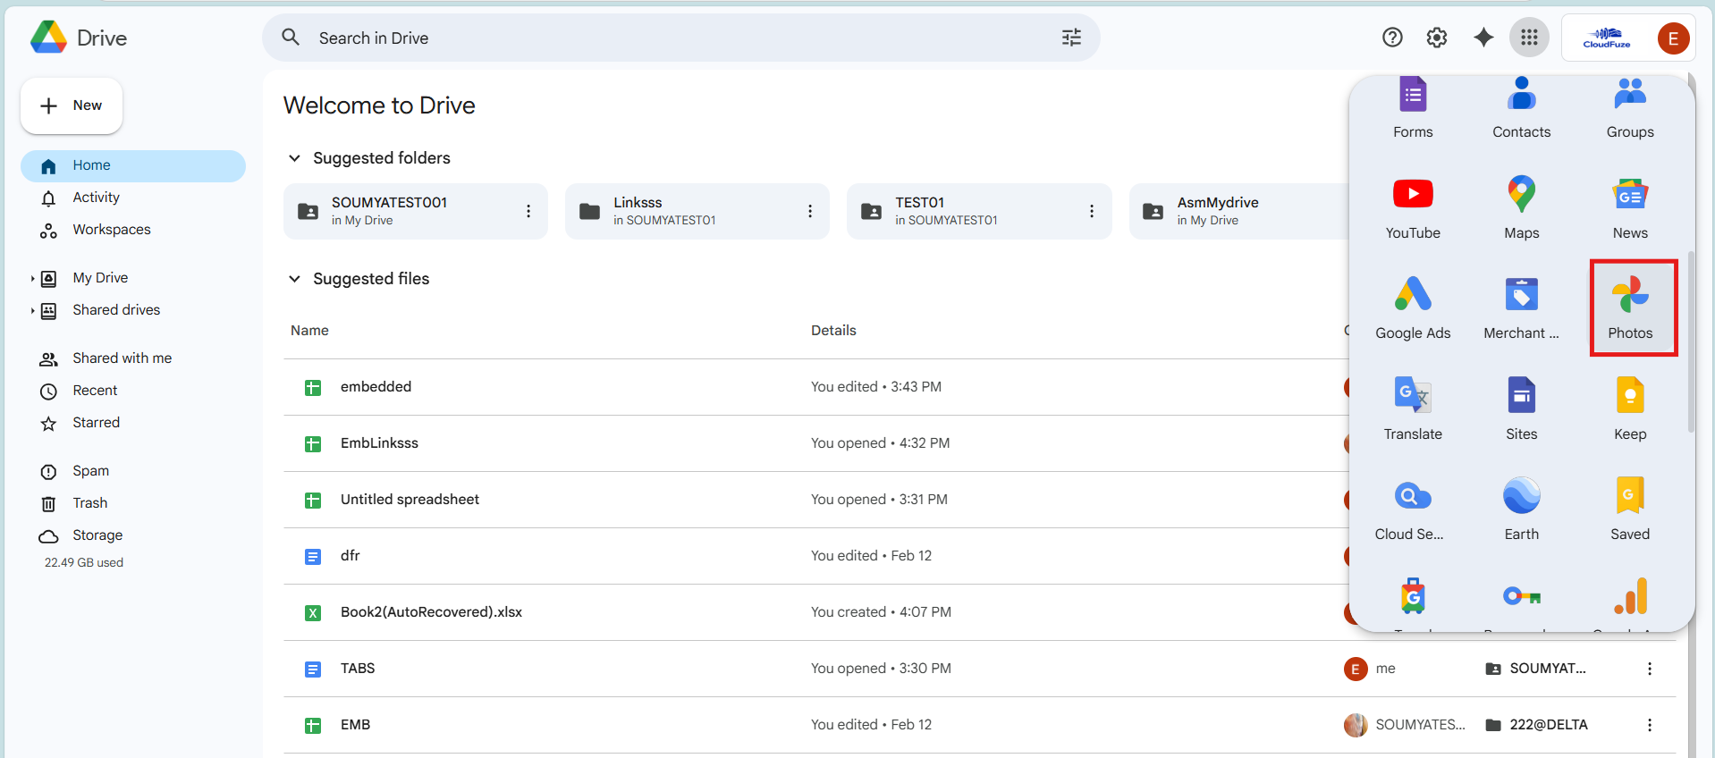
Task: Open the Forms app
Action: point(1413,108)
